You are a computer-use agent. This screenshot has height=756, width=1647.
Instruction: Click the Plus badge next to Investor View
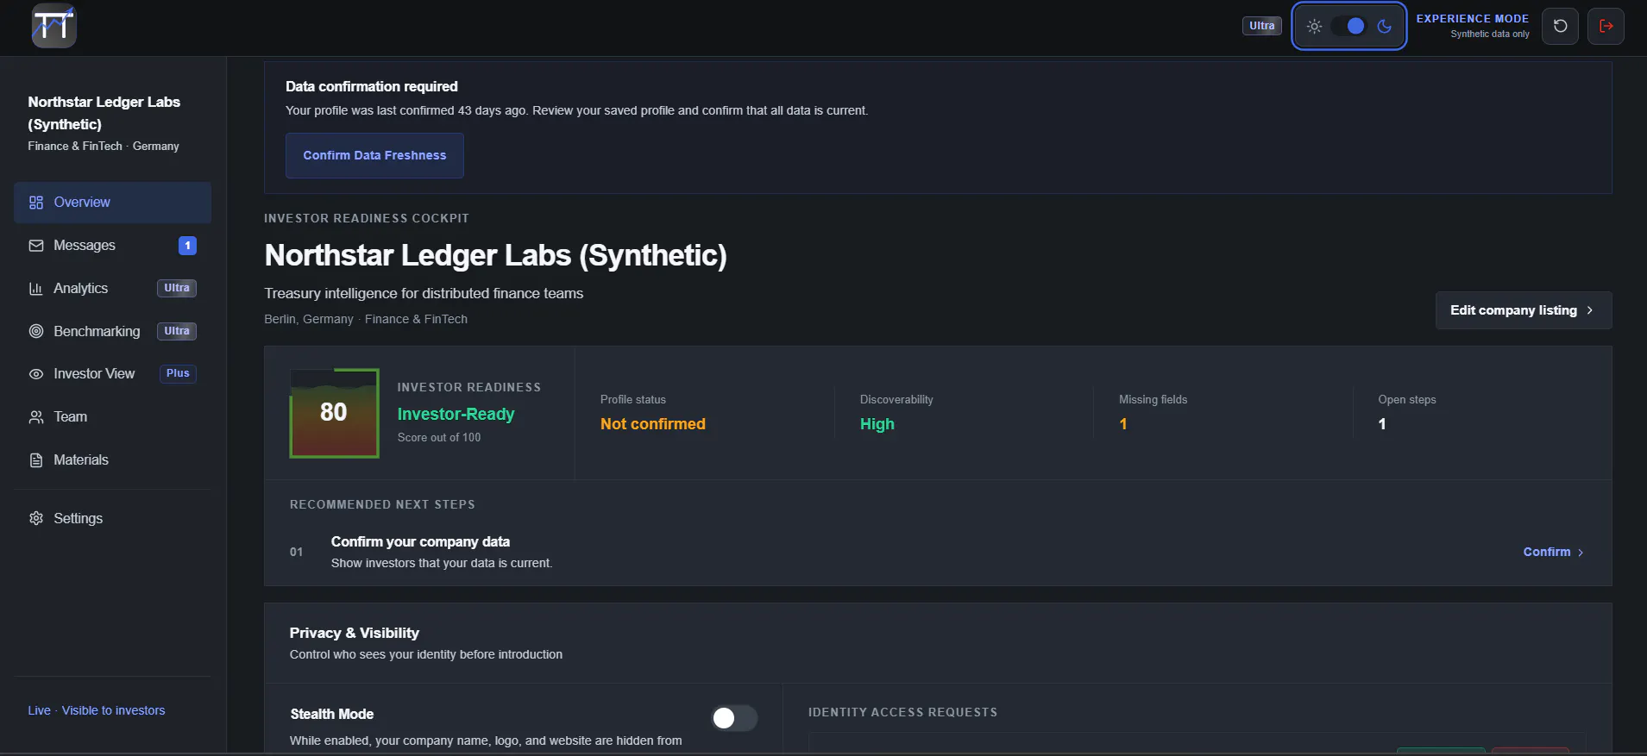coord(178,373)
